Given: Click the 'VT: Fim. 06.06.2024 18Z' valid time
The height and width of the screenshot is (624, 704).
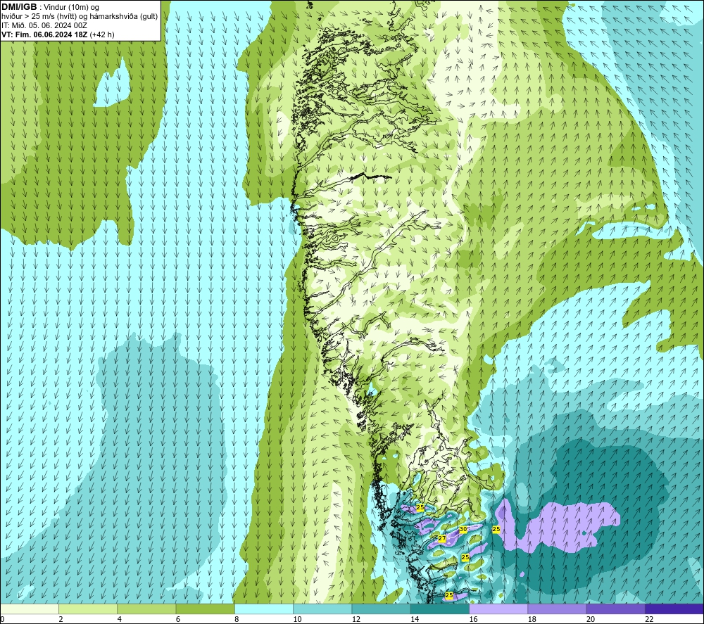Looking at the screenshot, I should tap(44, 34).
